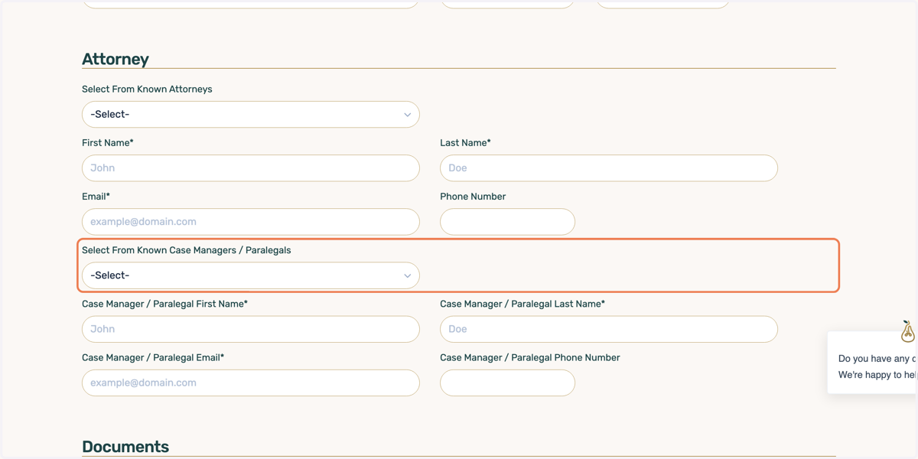Click "Select From Known Case Managers / Paralegals" label
This screenshot has height=459, width=918.
[187, 250]
